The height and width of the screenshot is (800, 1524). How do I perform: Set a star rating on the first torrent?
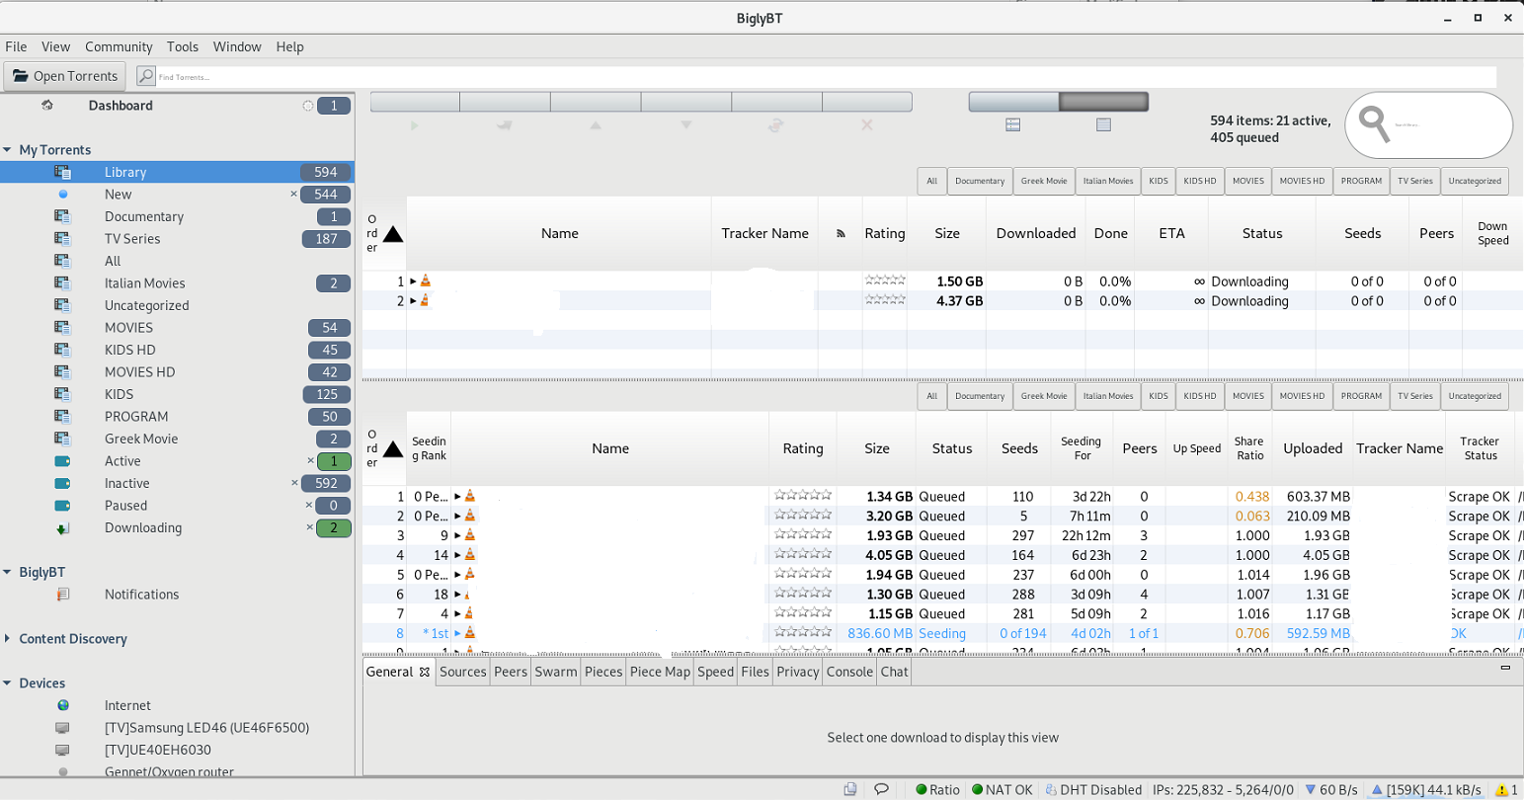pos(884,280)
